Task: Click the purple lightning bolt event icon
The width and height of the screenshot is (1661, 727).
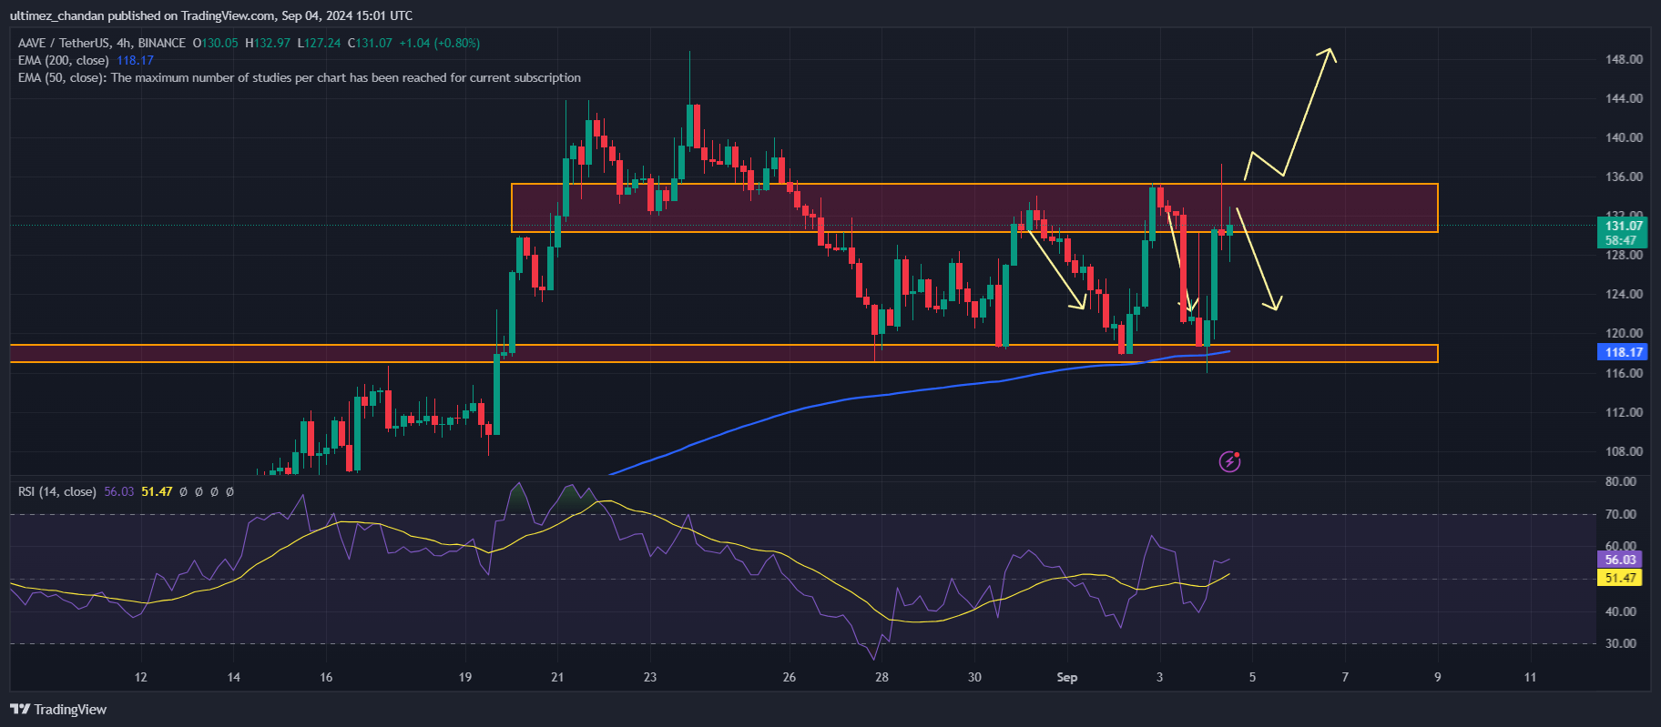Action: pos(1229,461)
